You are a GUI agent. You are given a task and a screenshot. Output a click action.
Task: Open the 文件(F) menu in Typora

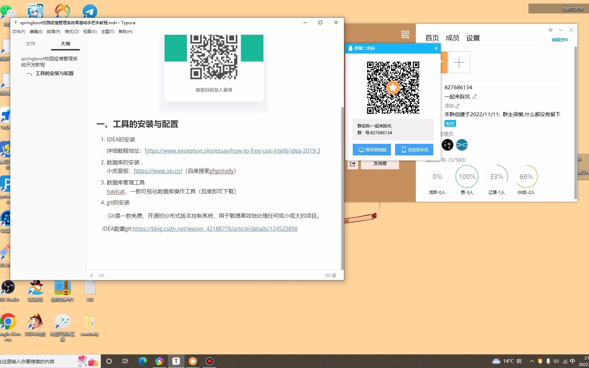tap(19, 32)
